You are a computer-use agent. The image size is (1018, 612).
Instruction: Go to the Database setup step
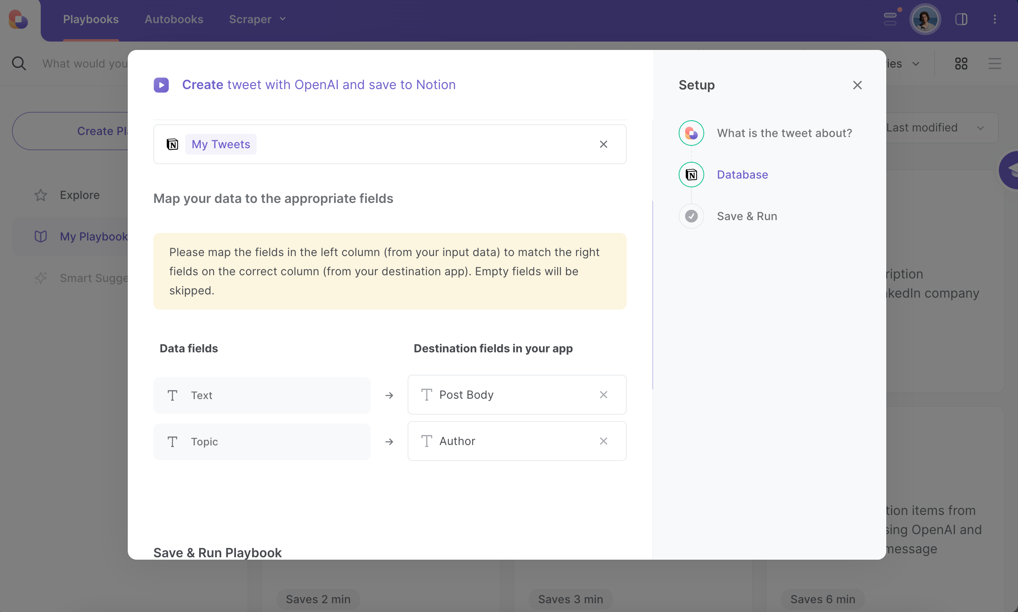click(742, 175)
